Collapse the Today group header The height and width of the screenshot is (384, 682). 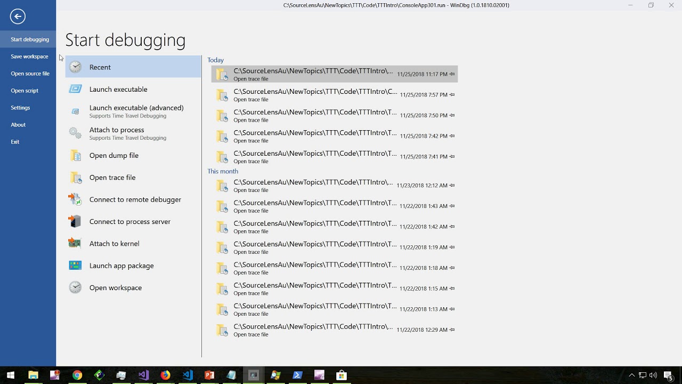[x=215, y=60]
